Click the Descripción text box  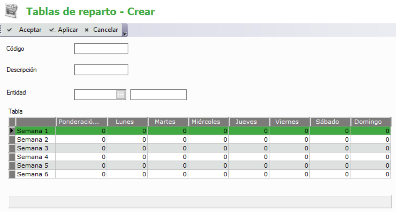[101, 70]
